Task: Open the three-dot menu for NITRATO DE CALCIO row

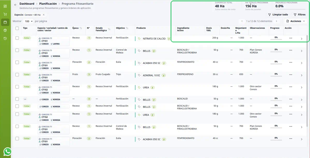Action: coord(291,38)
